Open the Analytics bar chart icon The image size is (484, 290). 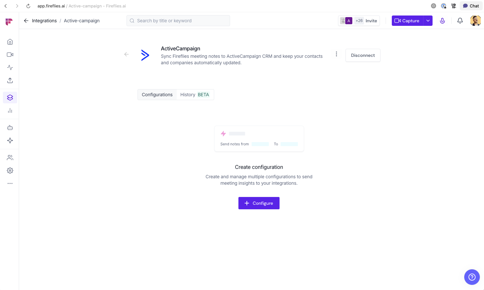pyautogui.click(x=10, y=110)
